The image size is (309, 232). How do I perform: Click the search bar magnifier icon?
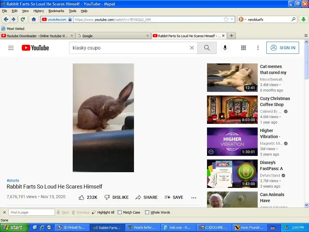click(x=293, y=19)
